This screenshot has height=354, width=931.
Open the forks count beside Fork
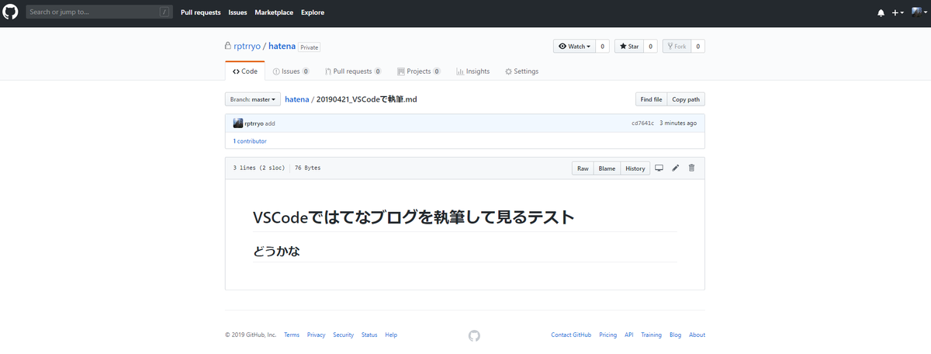pyautogui.click(x=698, y=47)
